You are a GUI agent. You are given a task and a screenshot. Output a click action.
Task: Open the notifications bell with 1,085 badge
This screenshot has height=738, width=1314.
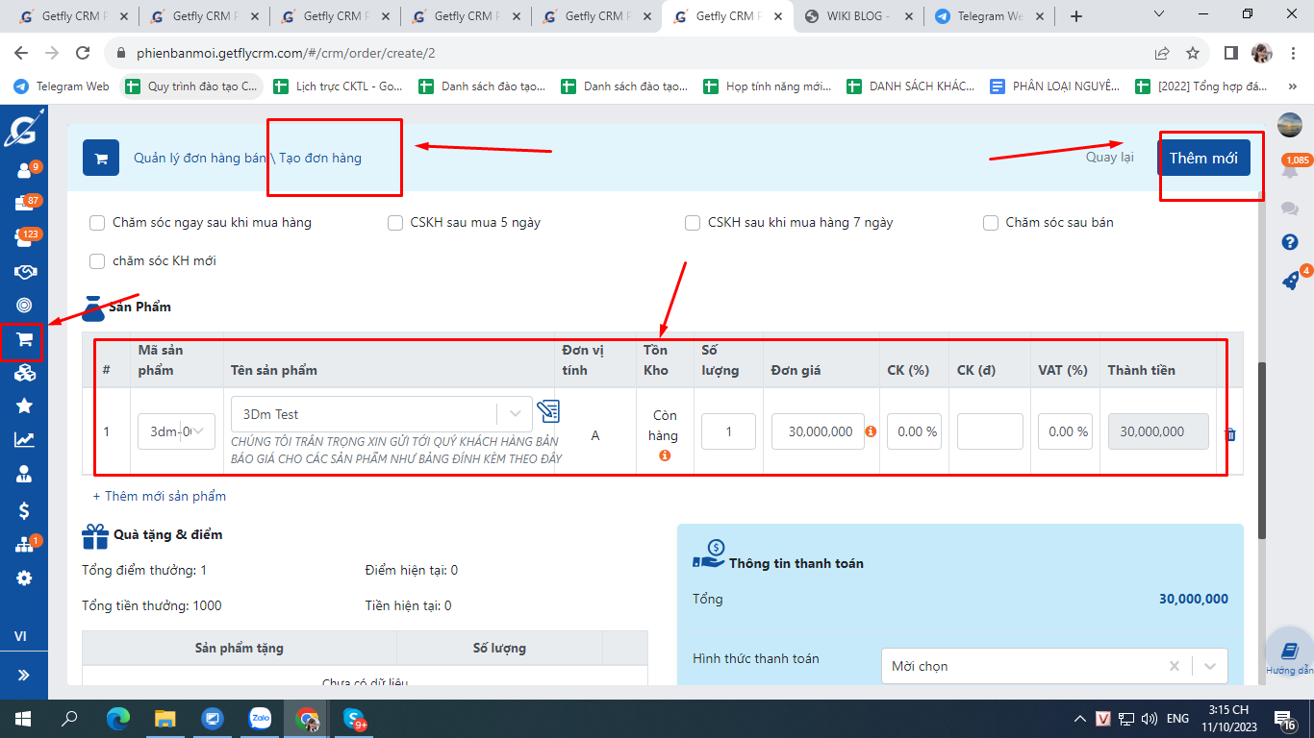point(1289,170)
